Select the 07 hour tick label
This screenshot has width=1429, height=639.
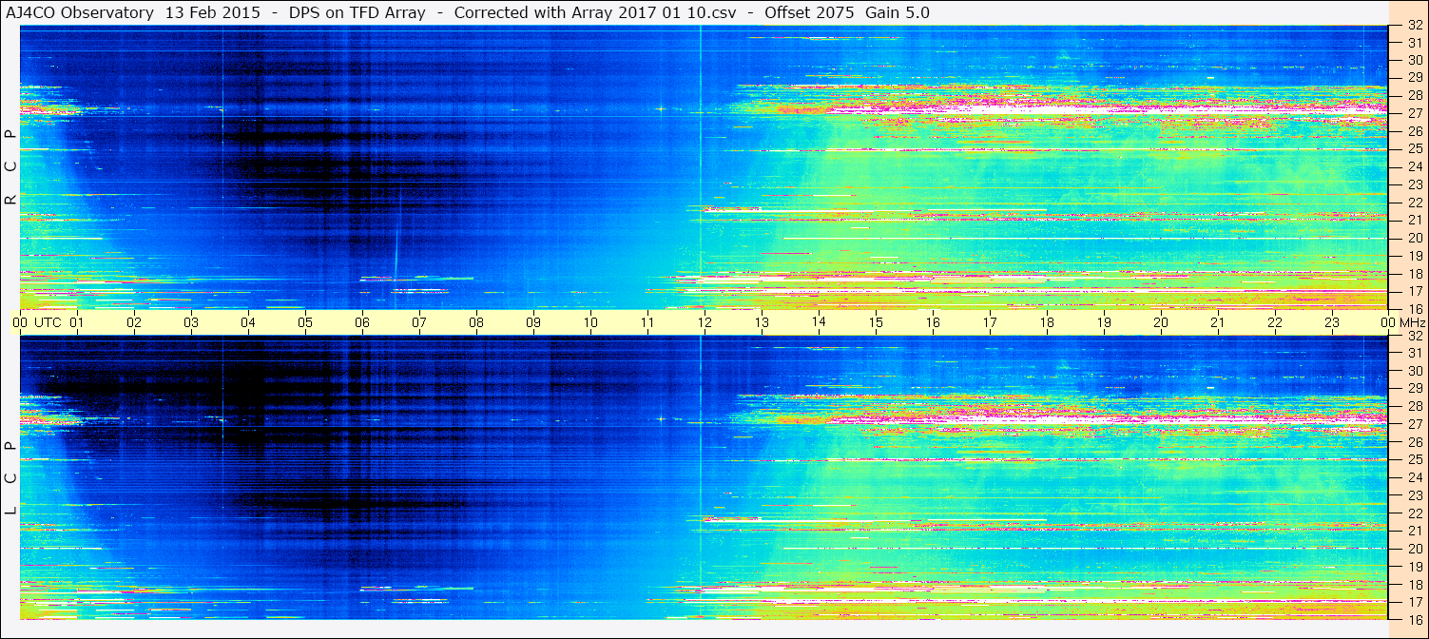pos(419,322)
